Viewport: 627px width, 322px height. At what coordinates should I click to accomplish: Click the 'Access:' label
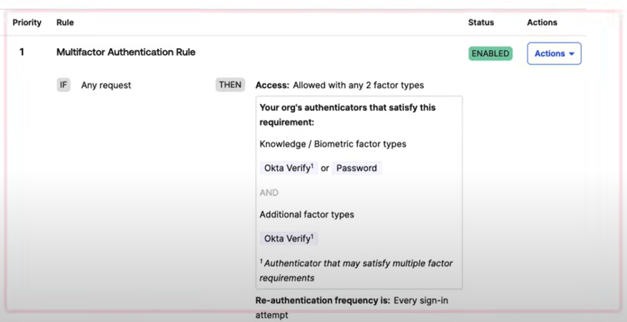(272, 85)
